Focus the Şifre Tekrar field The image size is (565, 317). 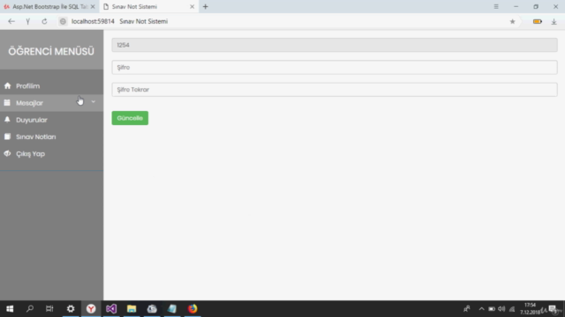[335, 90]
